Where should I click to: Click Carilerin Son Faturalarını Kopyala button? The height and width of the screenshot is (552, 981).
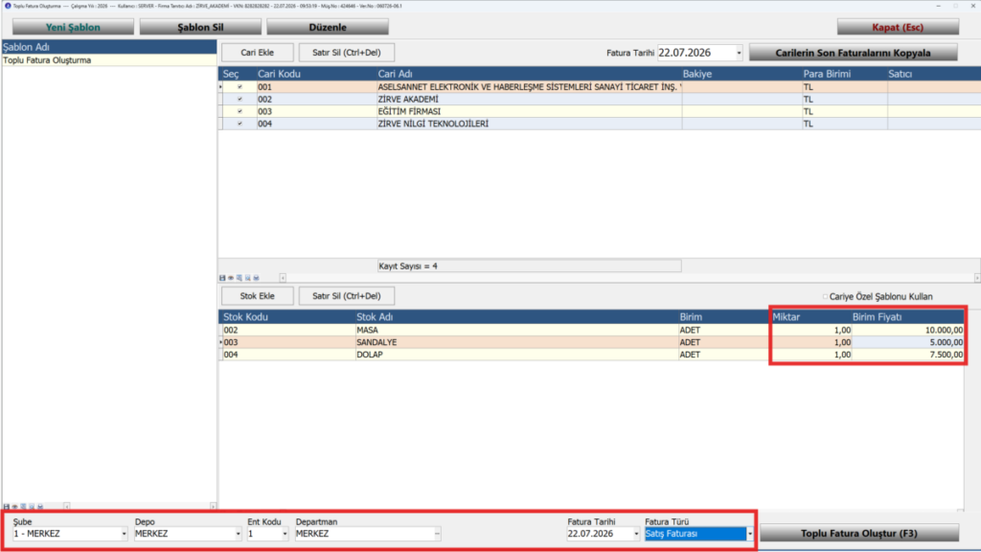[x=853, y=53]
